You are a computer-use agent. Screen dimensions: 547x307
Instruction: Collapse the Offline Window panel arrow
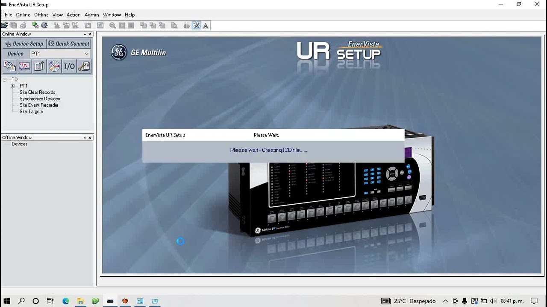tap(85, 138)
